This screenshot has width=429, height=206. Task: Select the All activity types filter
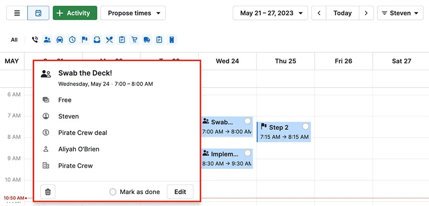(14, 40)
